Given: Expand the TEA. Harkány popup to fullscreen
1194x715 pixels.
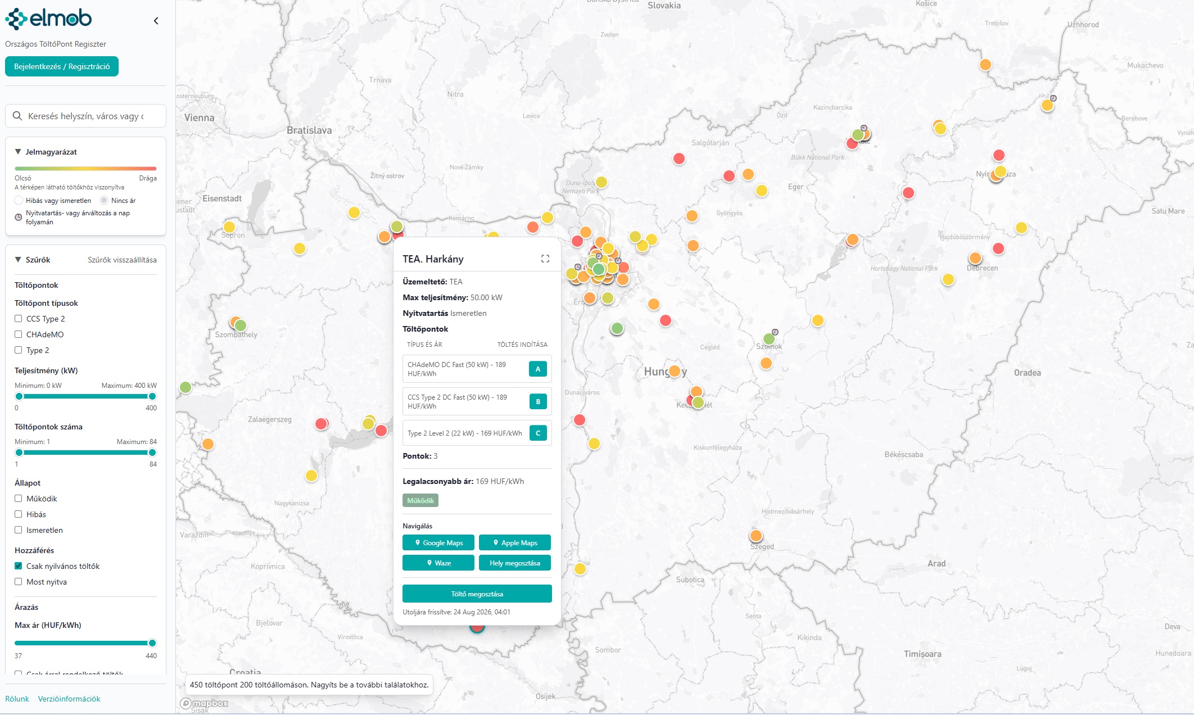Looking at the screenshot, I should (x=545, y=259).
